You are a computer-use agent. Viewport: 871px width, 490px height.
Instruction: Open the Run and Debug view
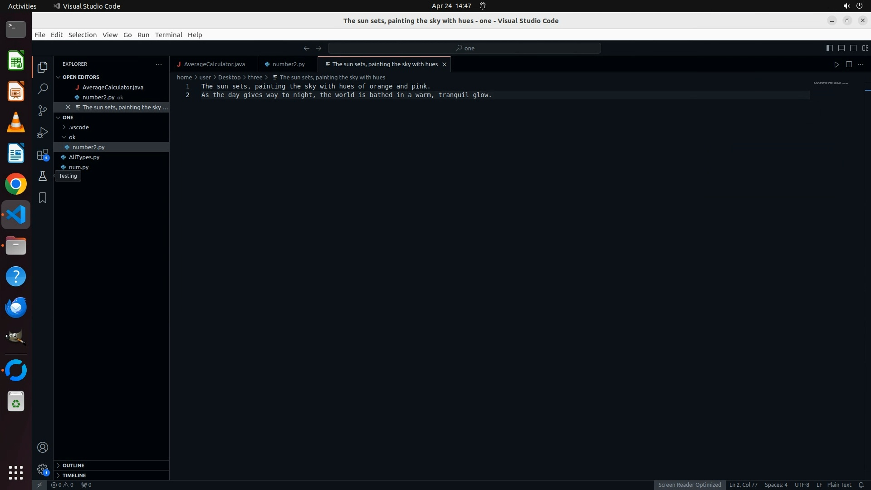coord(43,132)
